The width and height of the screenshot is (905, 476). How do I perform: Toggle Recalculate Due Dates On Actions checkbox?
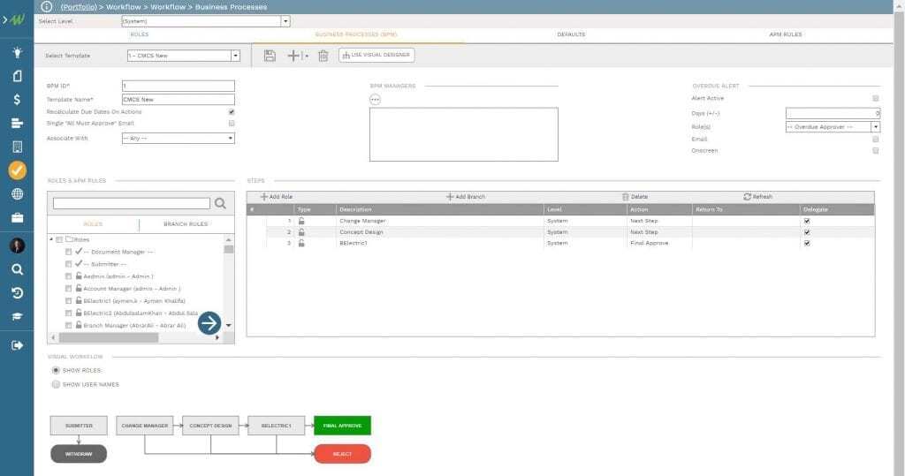(x=232, y=112)
